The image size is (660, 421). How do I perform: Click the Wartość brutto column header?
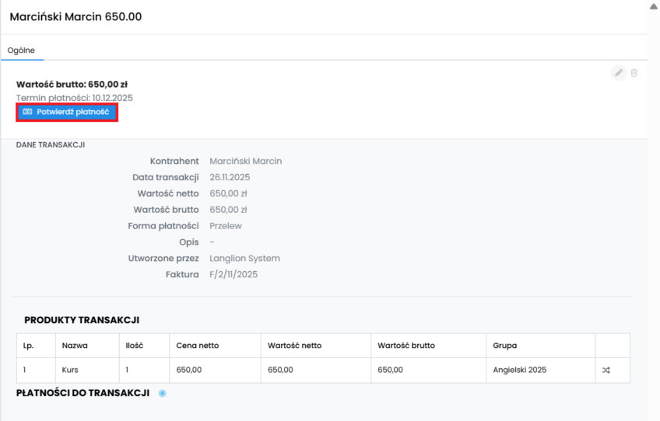click(406, 346)
